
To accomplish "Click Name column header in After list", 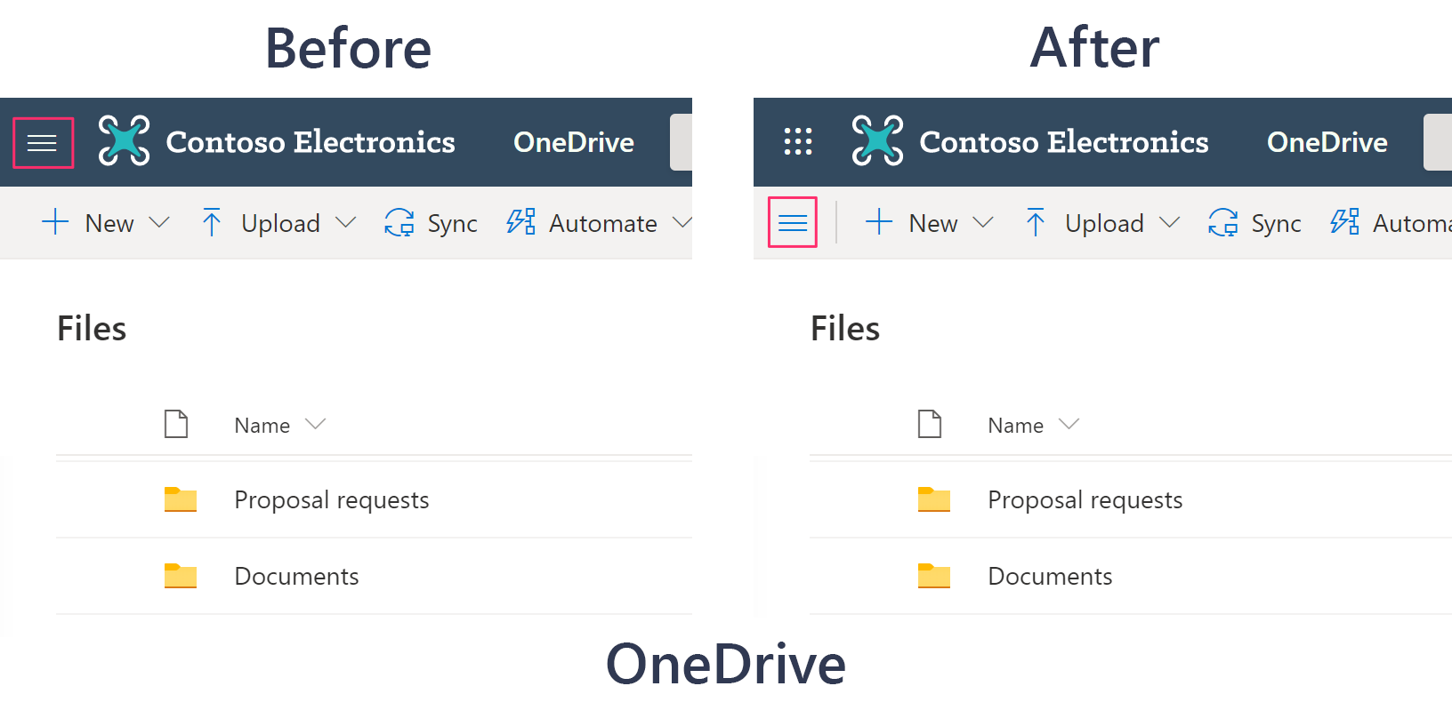I will pyautogui.click(x=1016, y=426).
